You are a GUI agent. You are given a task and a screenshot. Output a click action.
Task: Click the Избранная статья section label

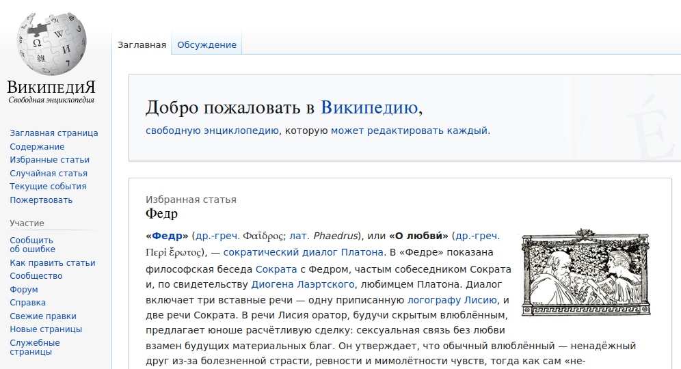pos(191,200)
